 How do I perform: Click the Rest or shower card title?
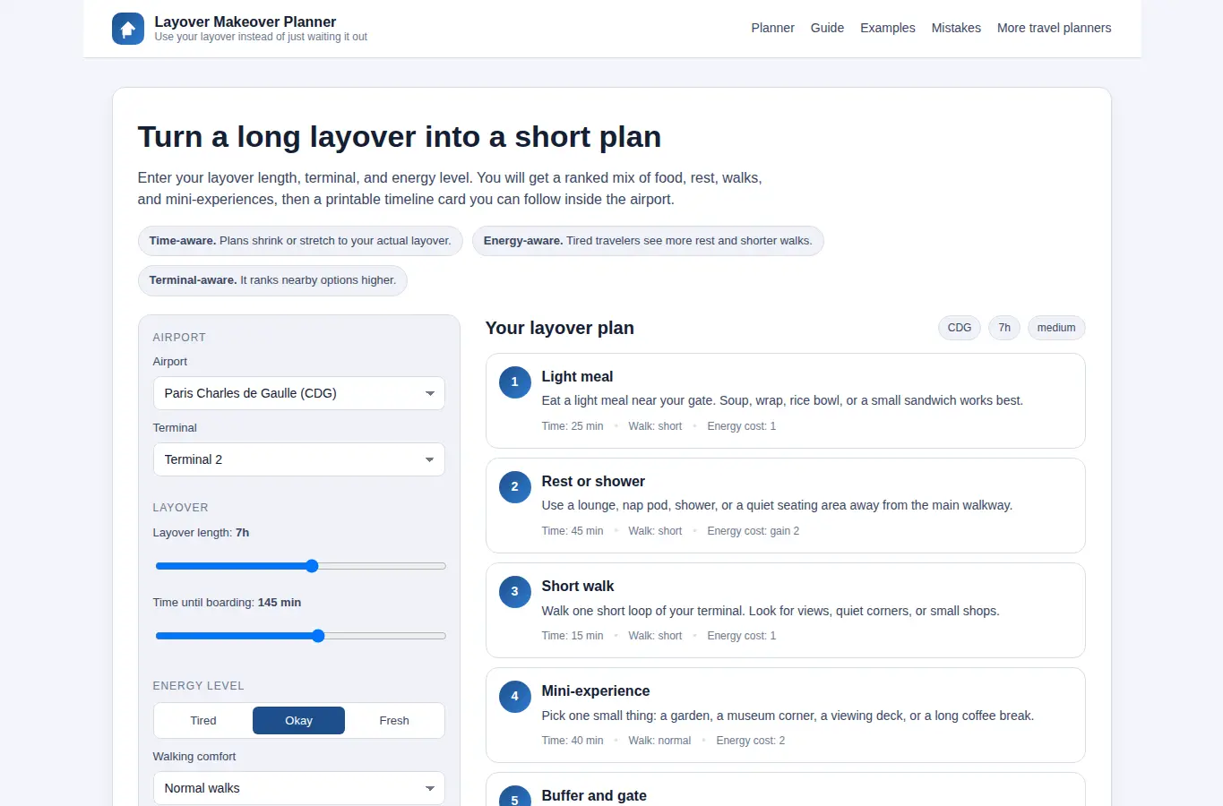click(x=593, y=482)
